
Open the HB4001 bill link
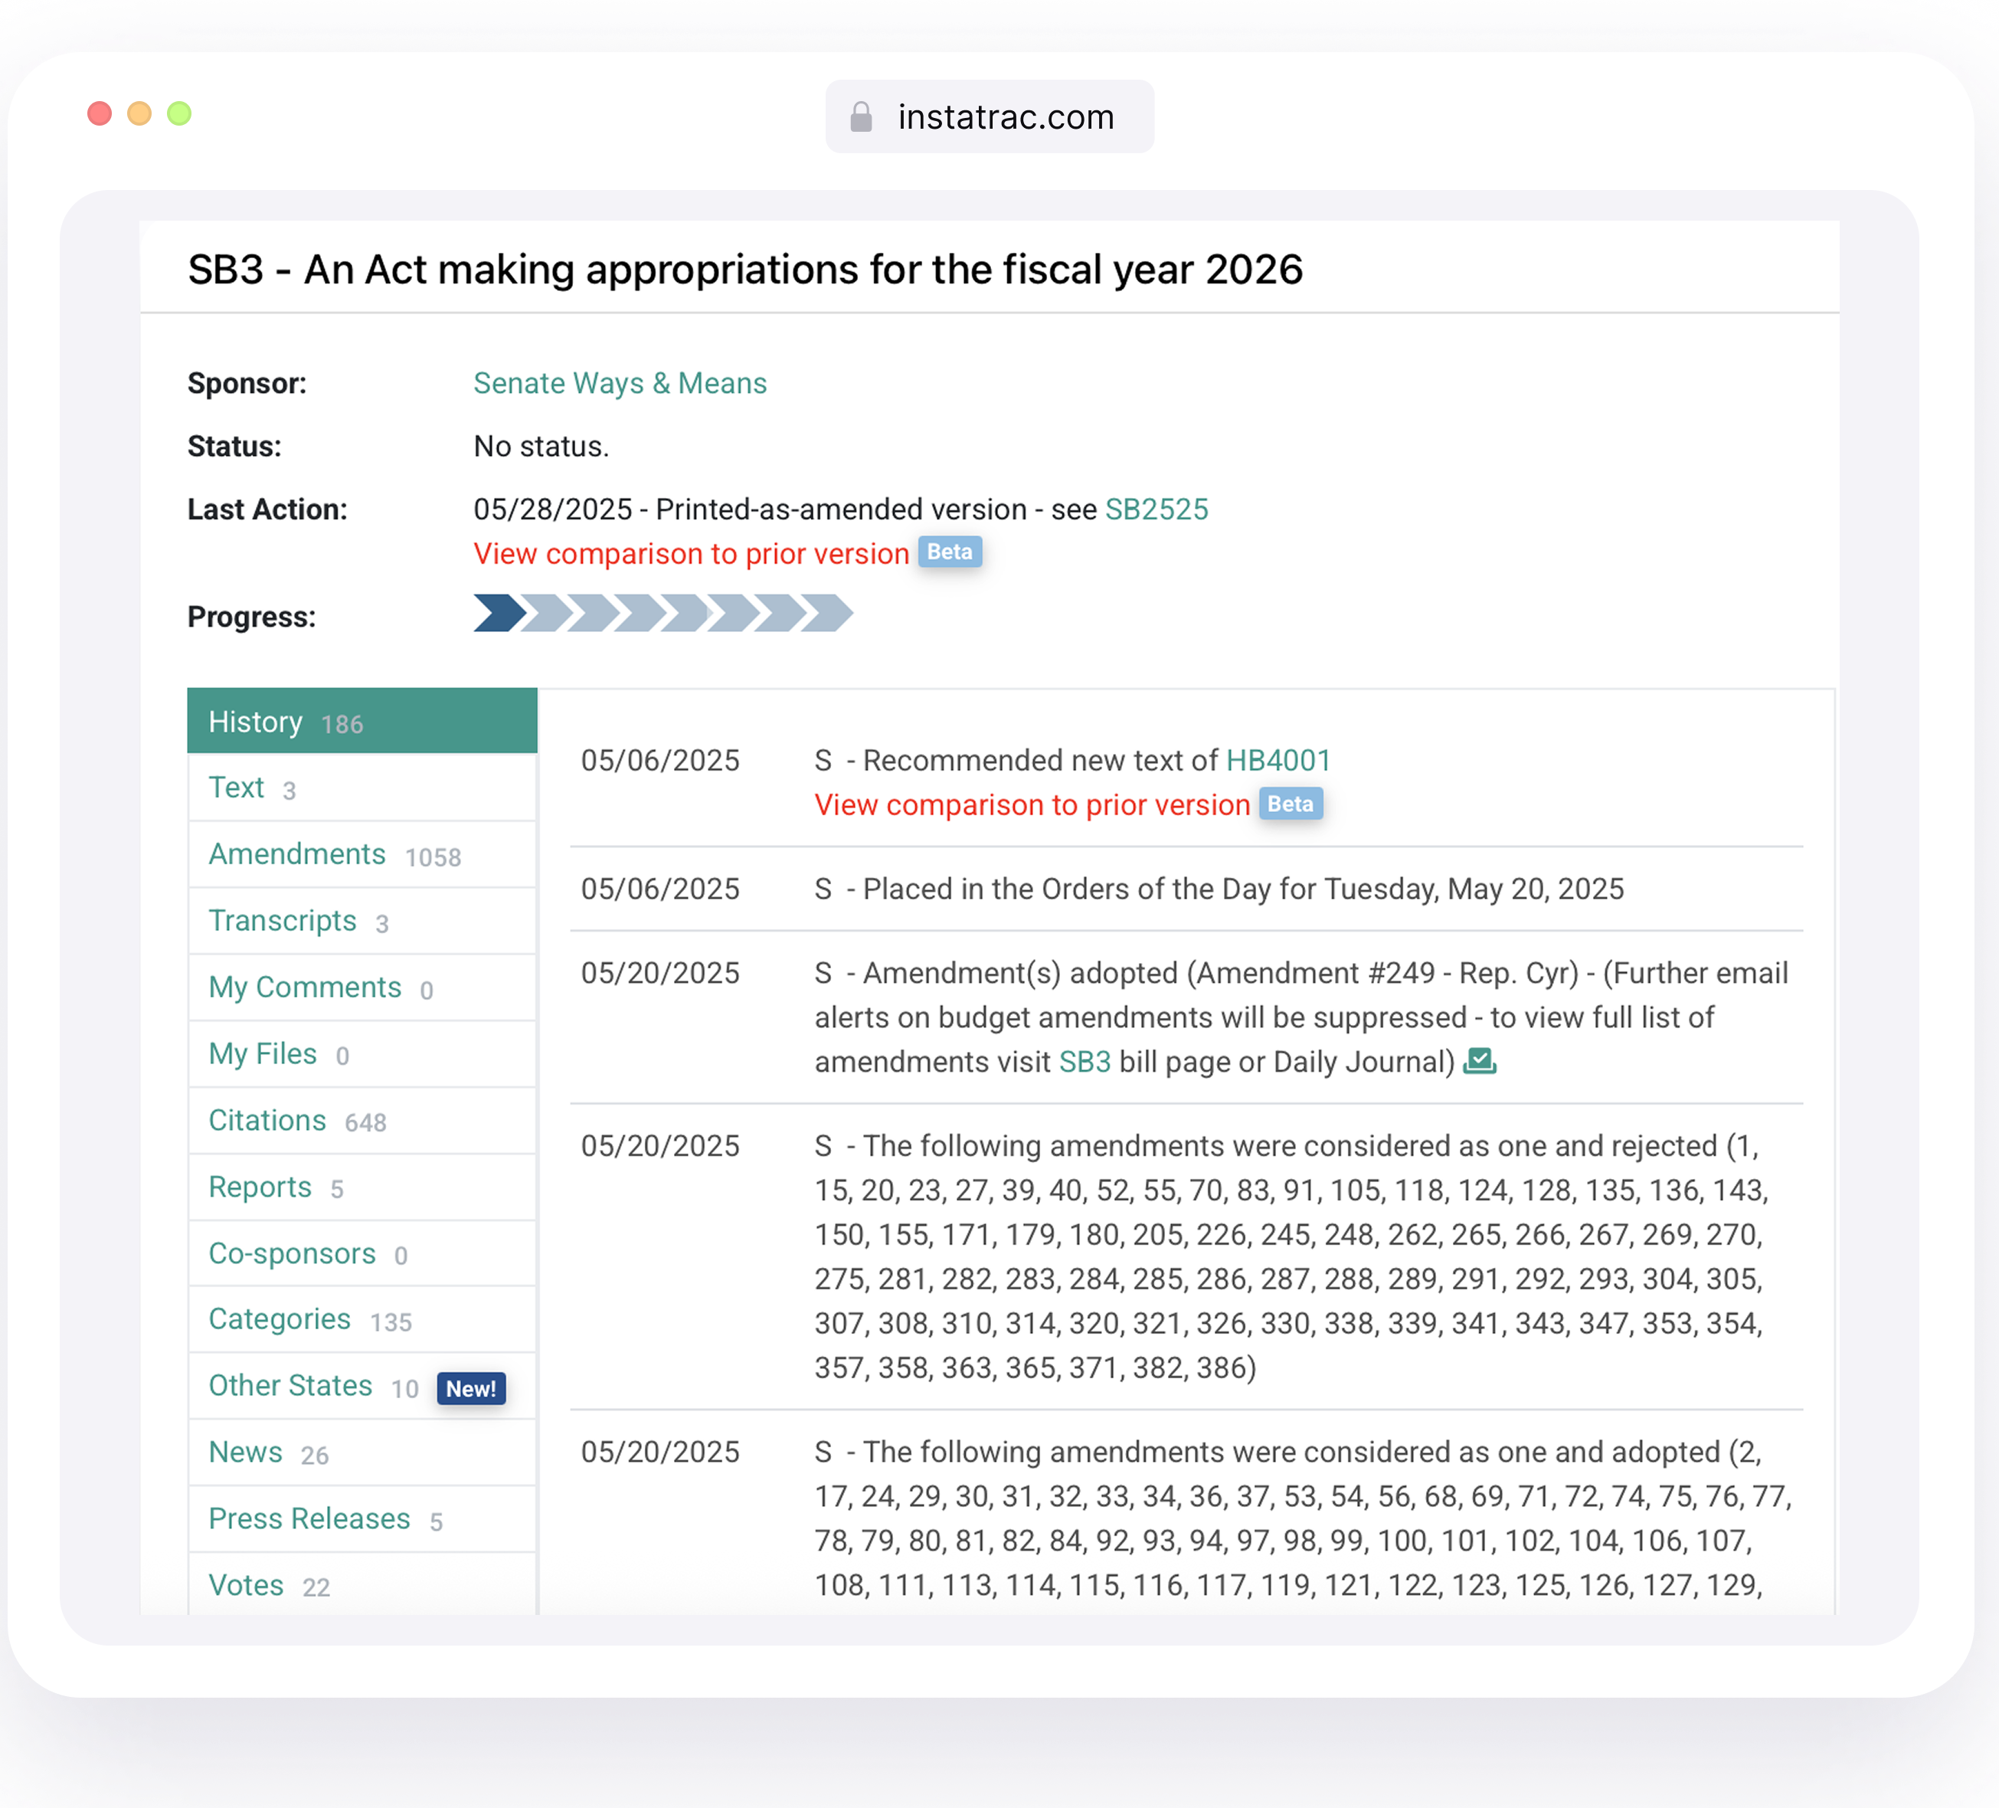(x=1278, y=760)
